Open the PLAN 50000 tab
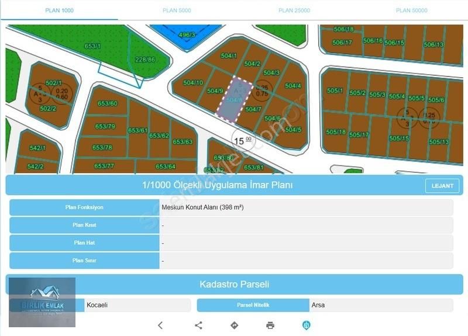This screenshot has height=336, width=468. tap(411, 11)
